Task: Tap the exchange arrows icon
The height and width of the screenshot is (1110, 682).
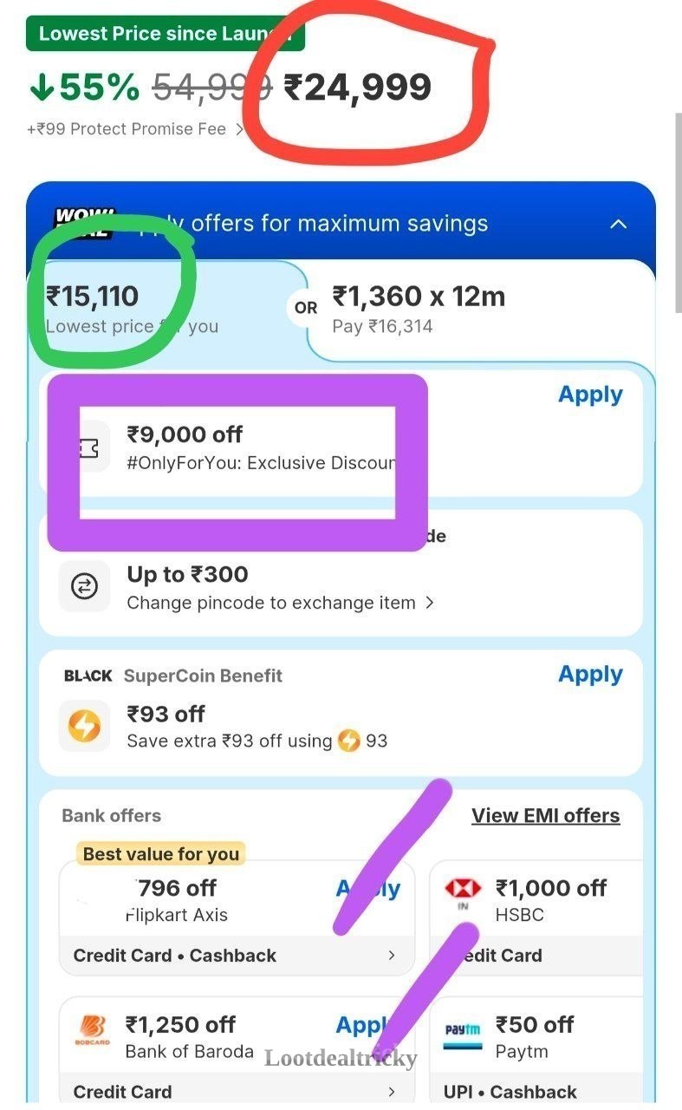Action: coord(84,586)
